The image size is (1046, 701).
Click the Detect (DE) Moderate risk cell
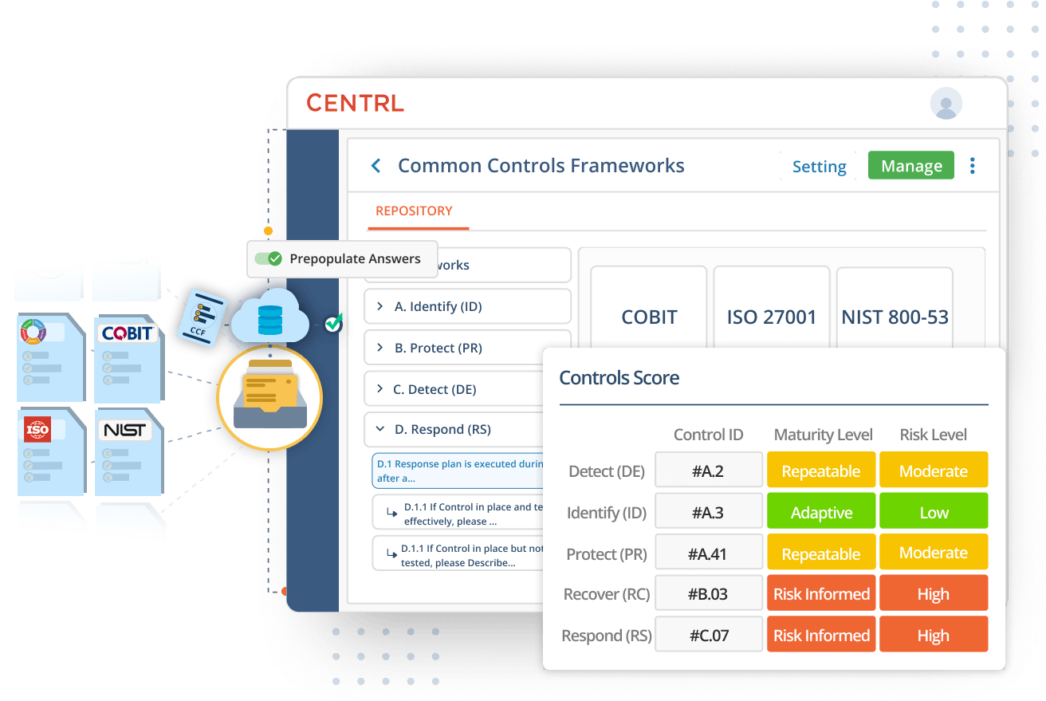click(933, 471)
